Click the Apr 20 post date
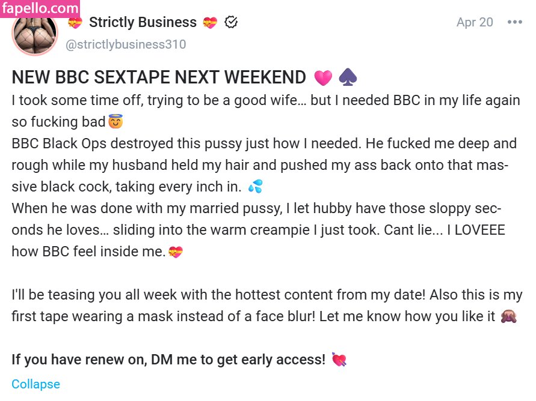Viewport: 536px width, 401px height. coord(475,23)
